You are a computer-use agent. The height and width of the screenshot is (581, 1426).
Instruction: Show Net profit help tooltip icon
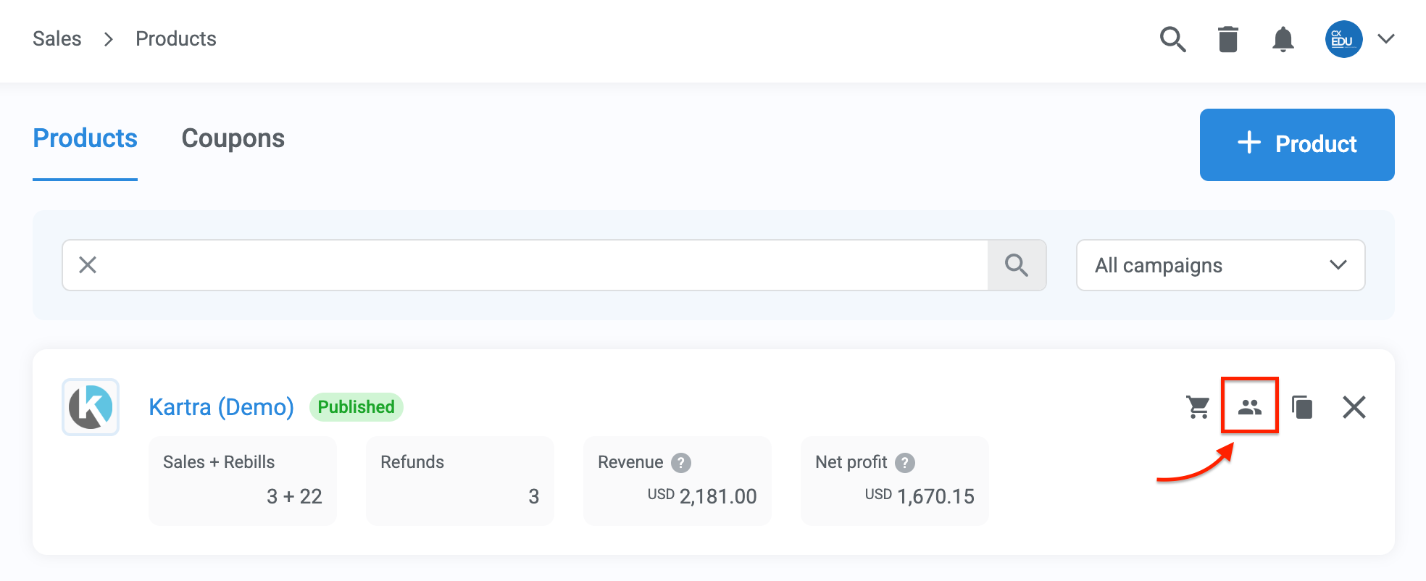pyautogui.click(x=905, y=462)
